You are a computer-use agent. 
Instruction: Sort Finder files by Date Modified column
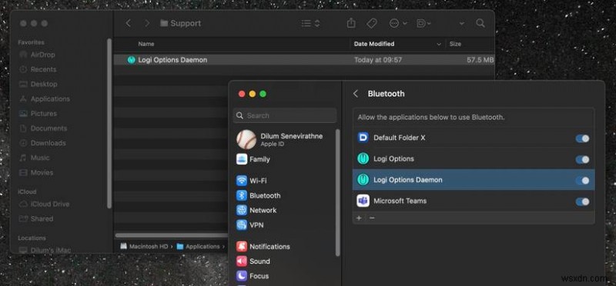coord(374,44)
